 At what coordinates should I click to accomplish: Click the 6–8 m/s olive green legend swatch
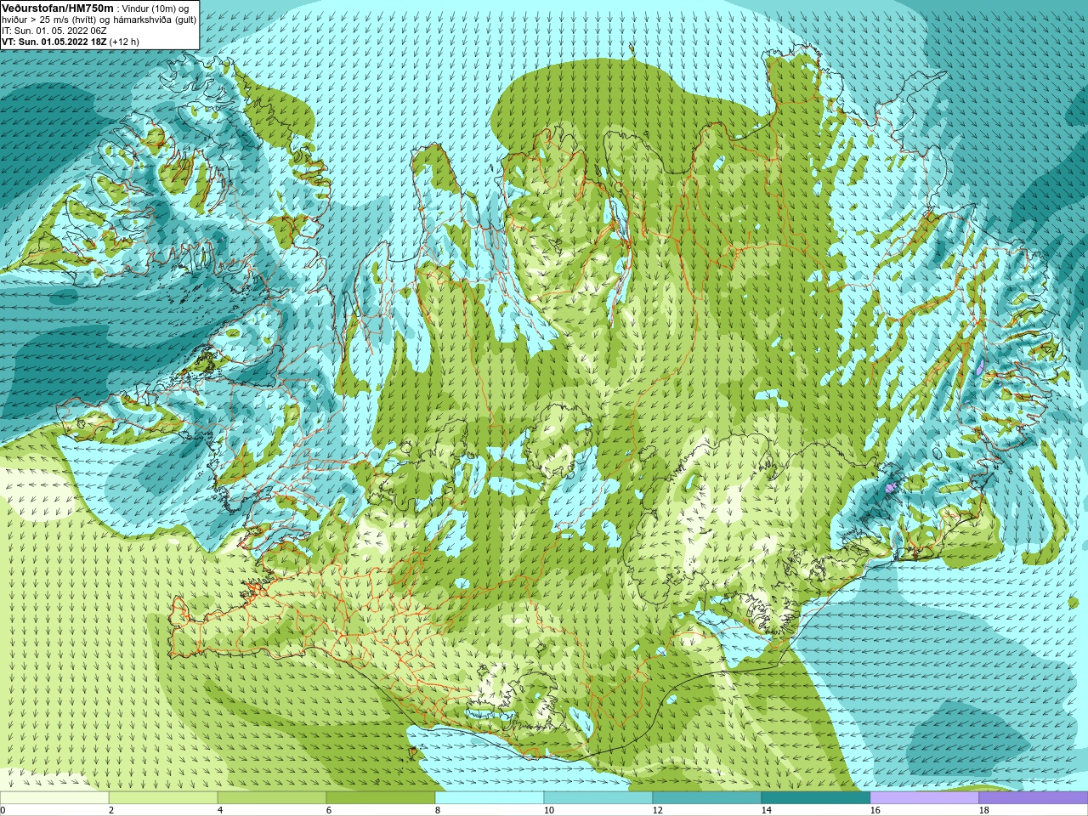coord(381,797)
